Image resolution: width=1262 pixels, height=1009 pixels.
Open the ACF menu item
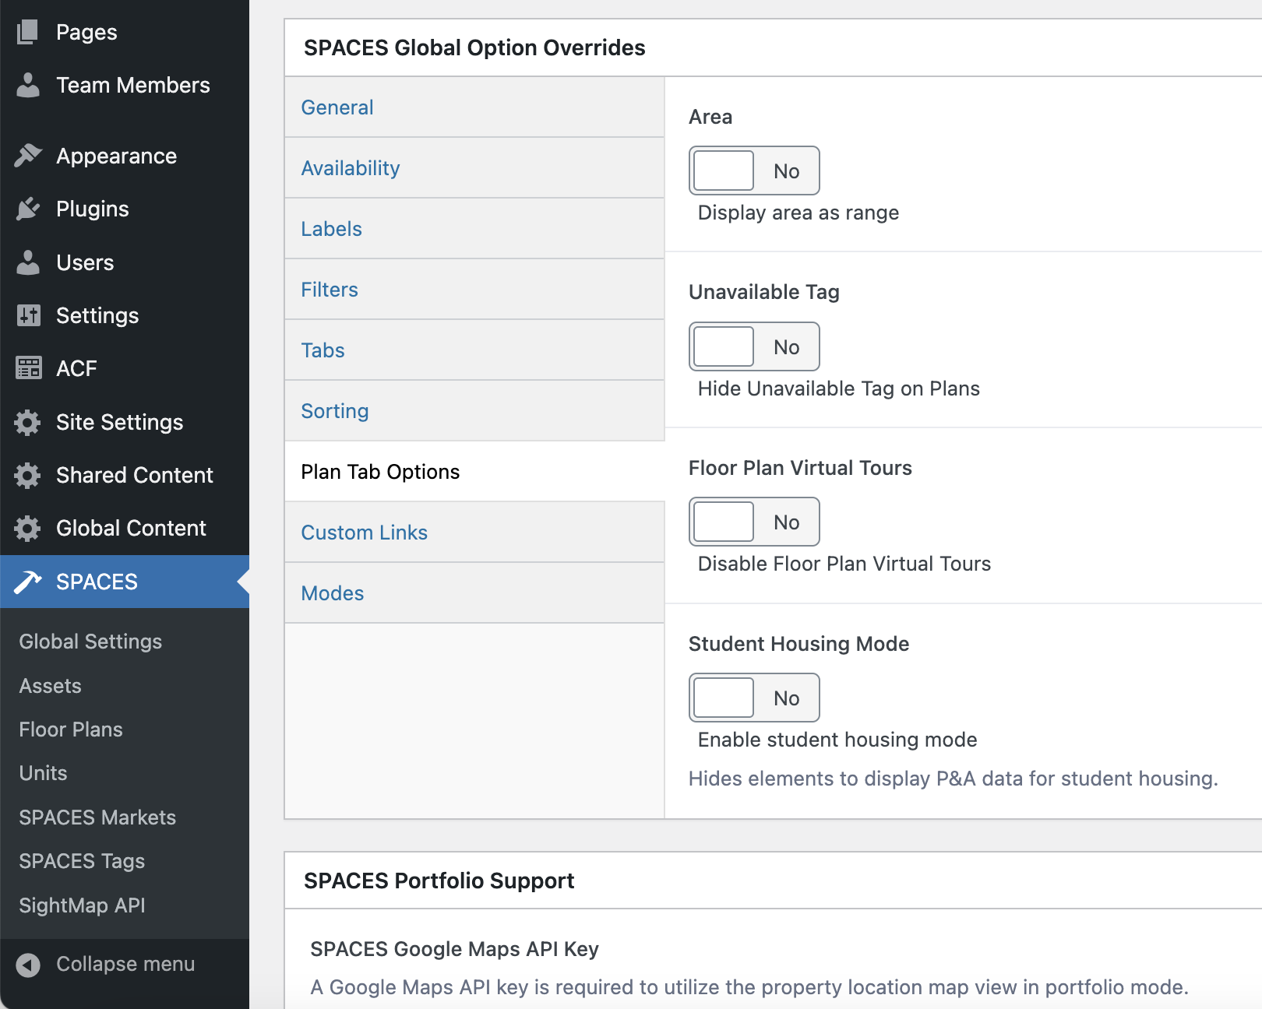pyautogui.click(x=125, y=368)
